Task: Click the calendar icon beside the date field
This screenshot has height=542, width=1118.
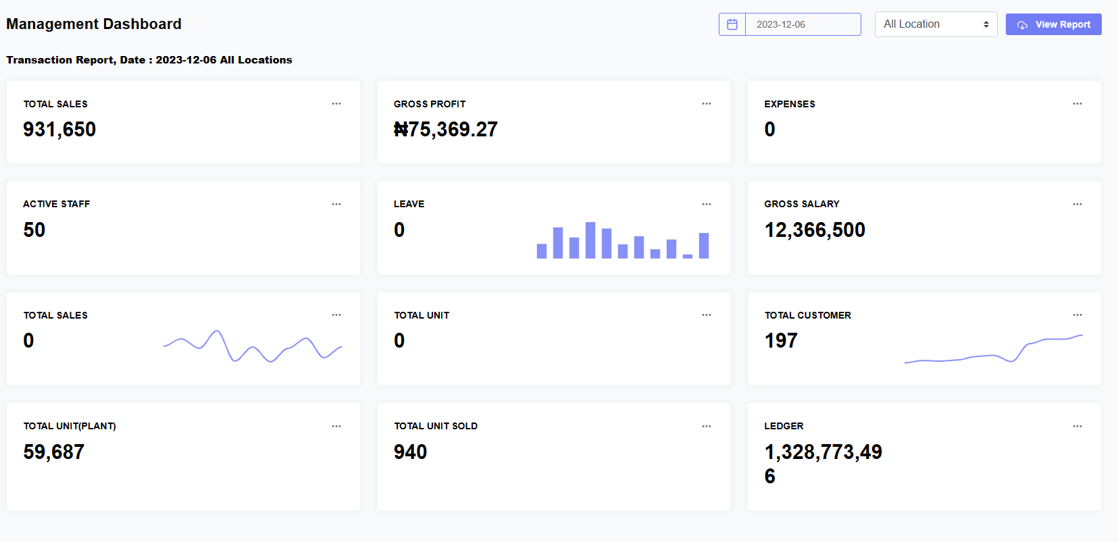Action: click(732, 24)
